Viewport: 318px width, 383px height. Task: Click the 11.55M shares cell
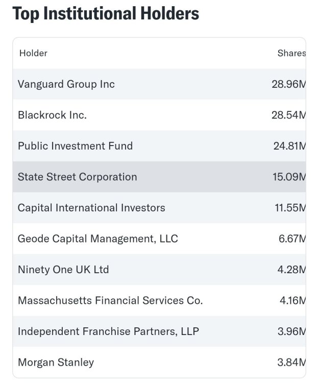pos(289,208)
